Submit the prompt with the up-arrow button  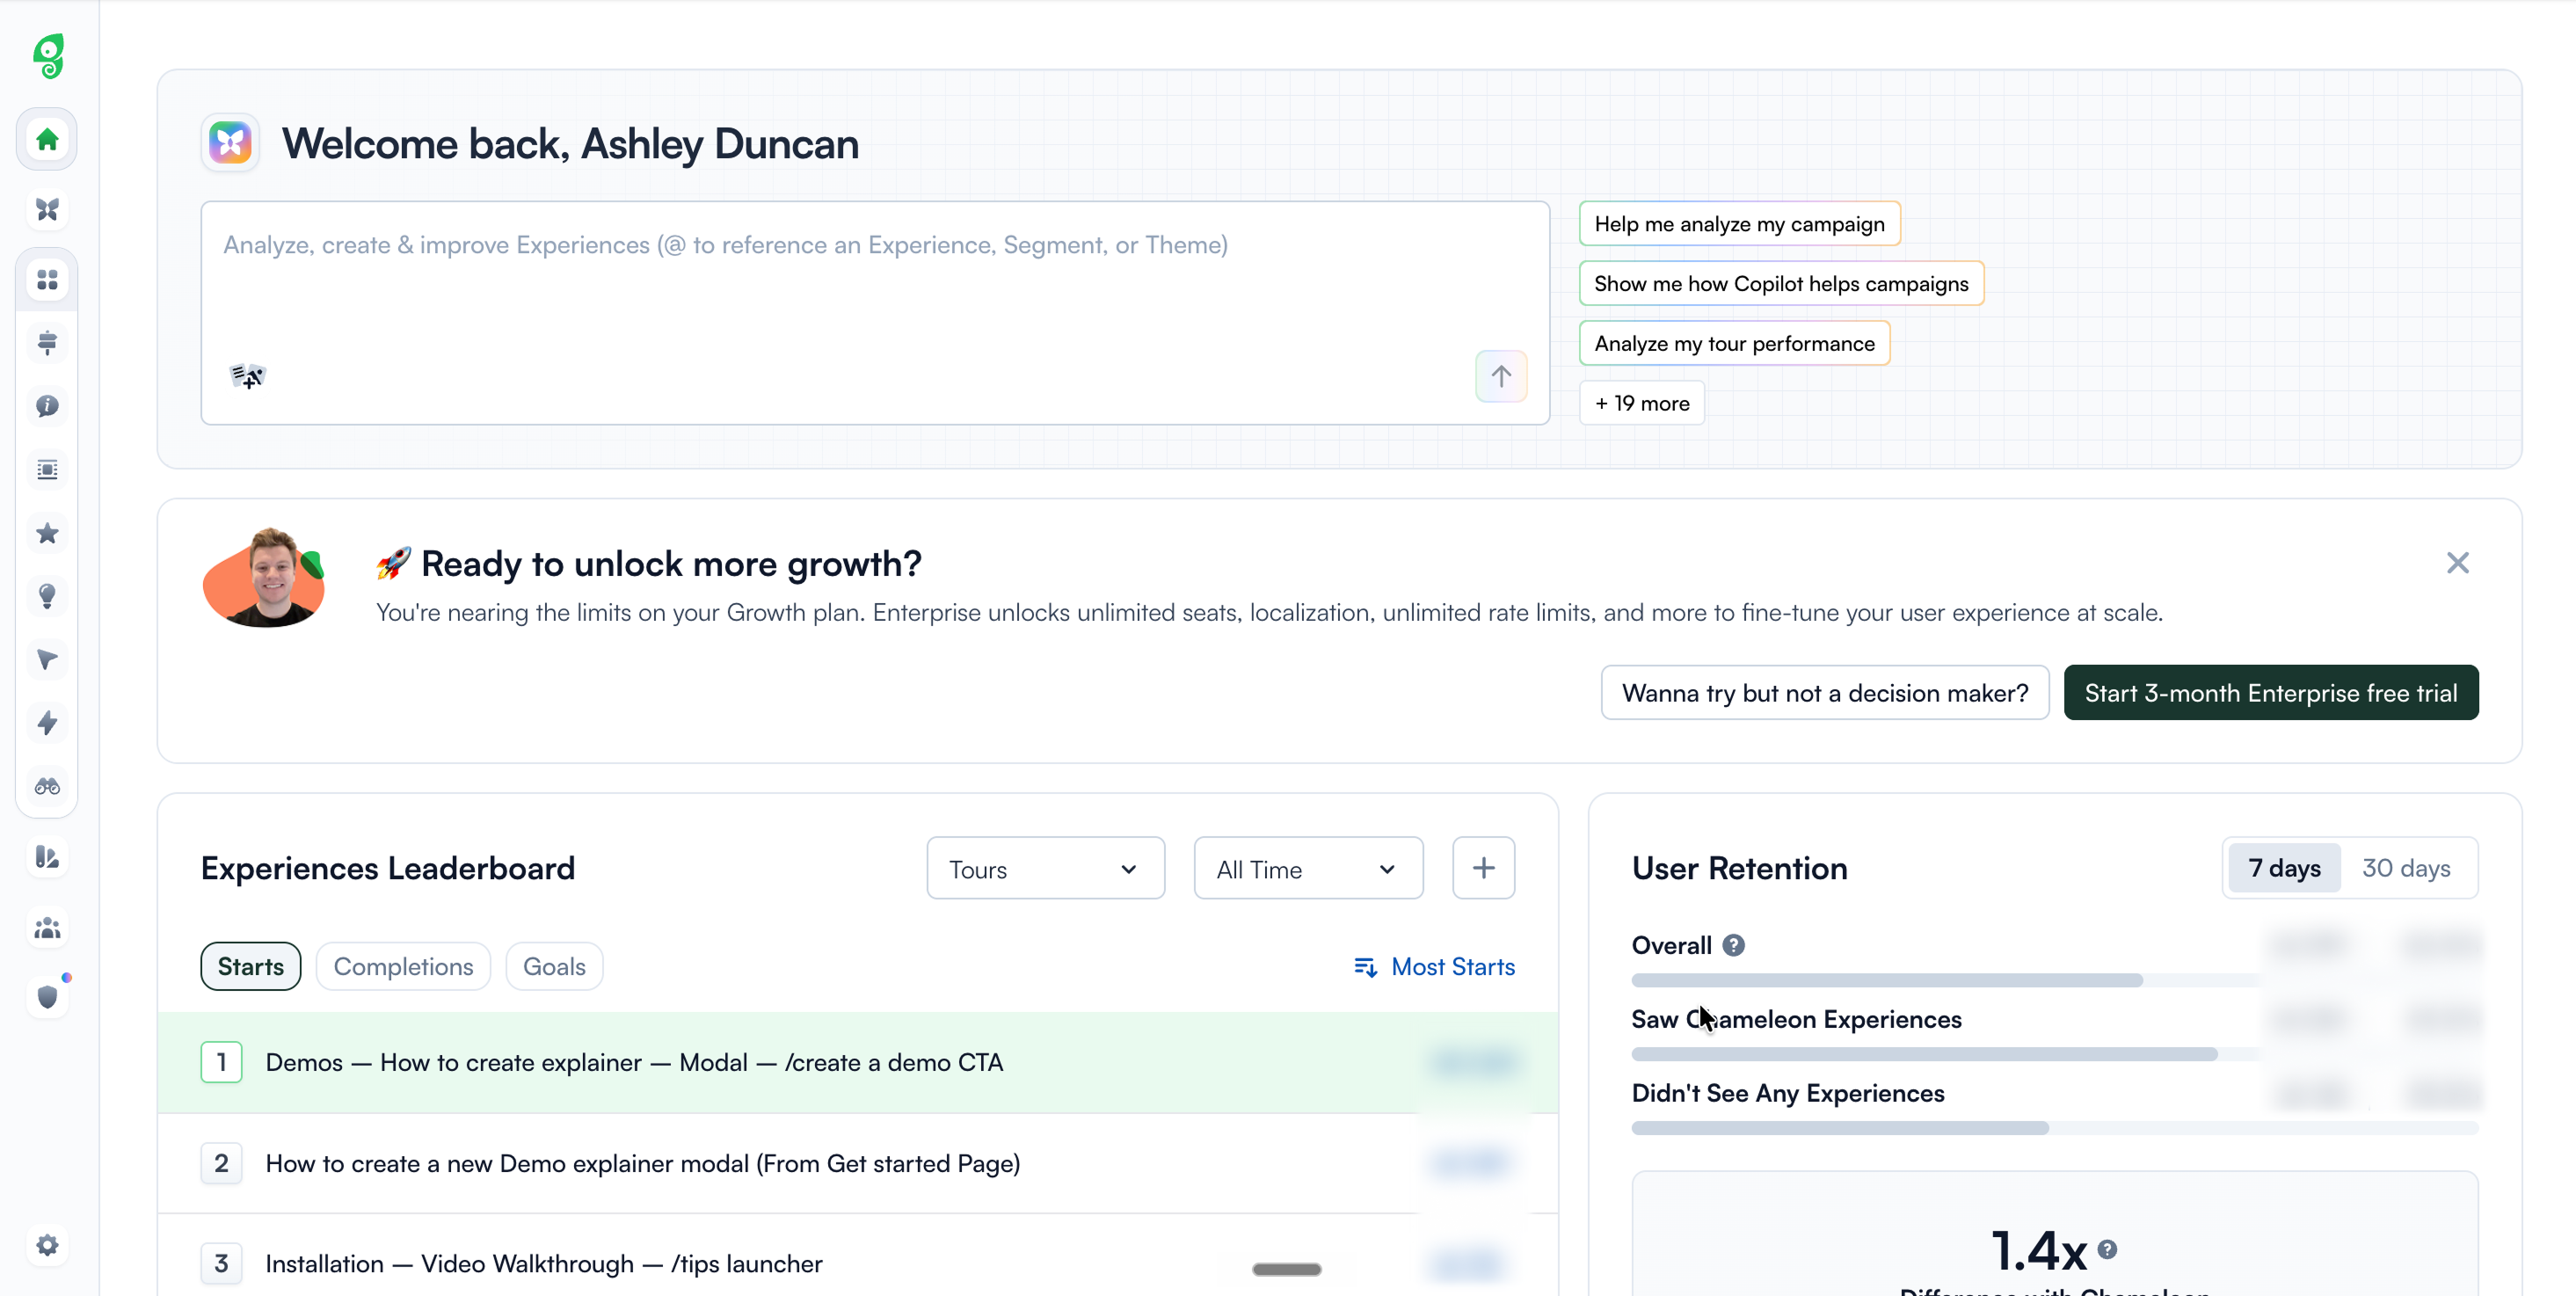tap(1501, 376)
